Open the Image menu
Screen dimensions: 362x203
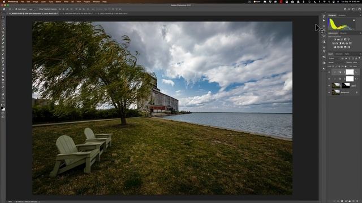pos(35,2)
